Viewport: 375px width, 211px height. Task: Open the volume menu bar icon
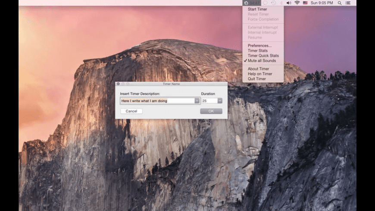tap(289, 3)
